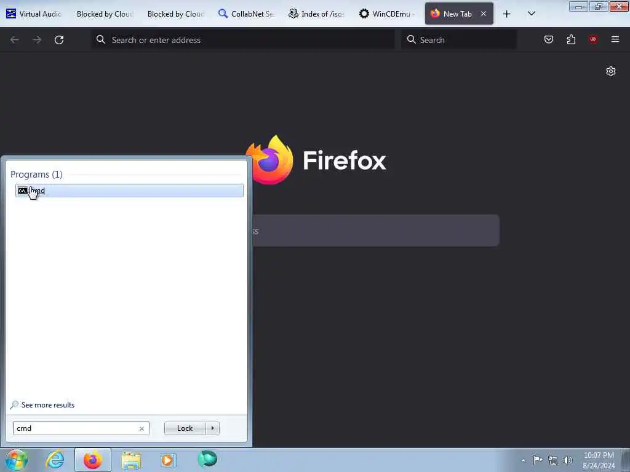Open Windows Explorer folder icon on taskbar

point(131,460)
